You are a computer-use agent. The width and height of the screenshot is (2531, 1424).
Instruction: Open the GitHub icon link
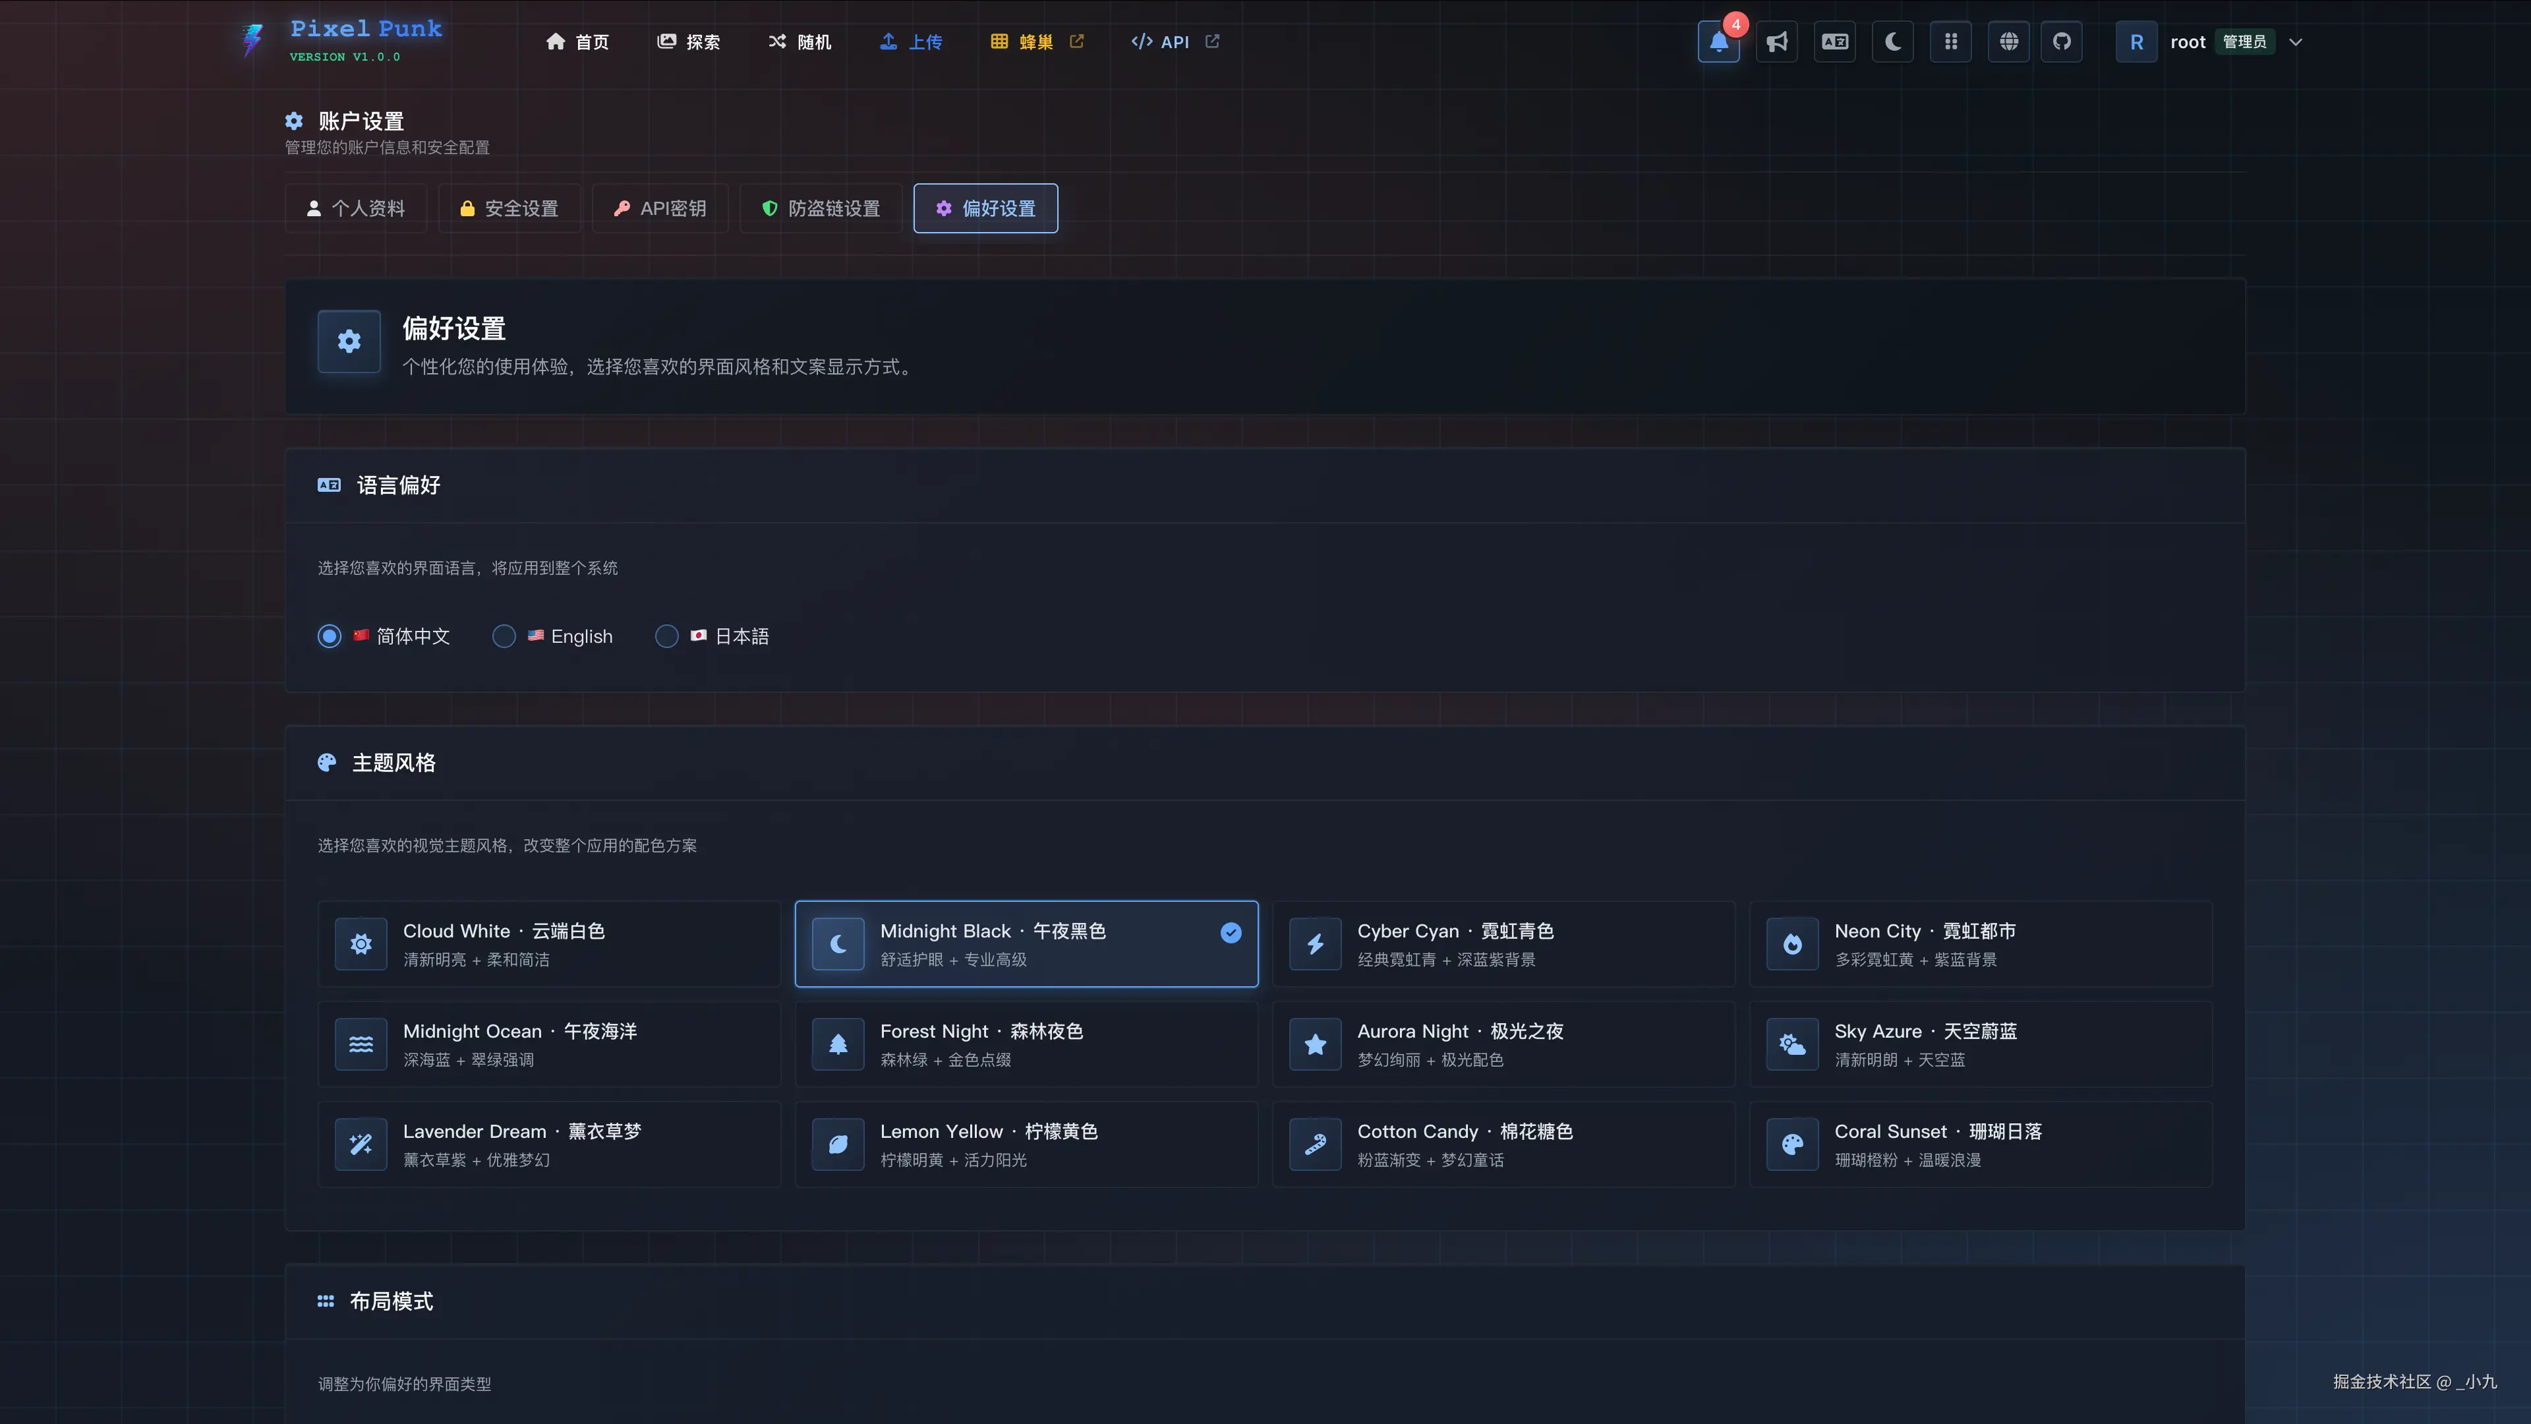(2061, 42)
